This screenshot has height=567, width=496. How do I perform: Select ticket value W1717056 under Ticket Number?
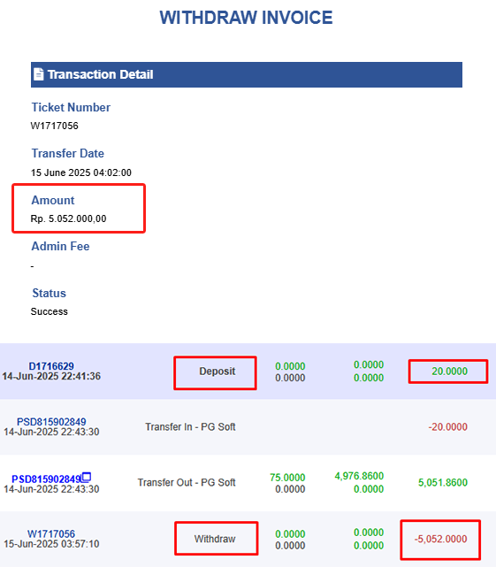tap(54, 126)
